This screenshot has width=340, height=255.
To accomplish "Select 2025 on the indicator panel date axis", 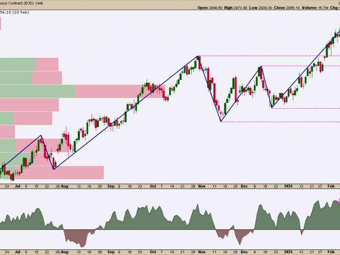I will (288, 252).
